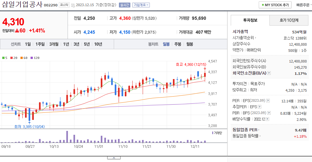Image resolution: width=312 pixels, height=162 pixels.
Task: Open the 빠른주문 dropdown
Action: (304, 5)
